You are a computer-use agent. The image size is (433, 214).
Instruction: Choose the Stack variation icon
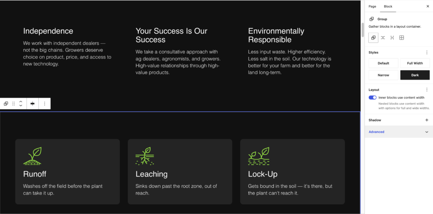click(392, 37)
